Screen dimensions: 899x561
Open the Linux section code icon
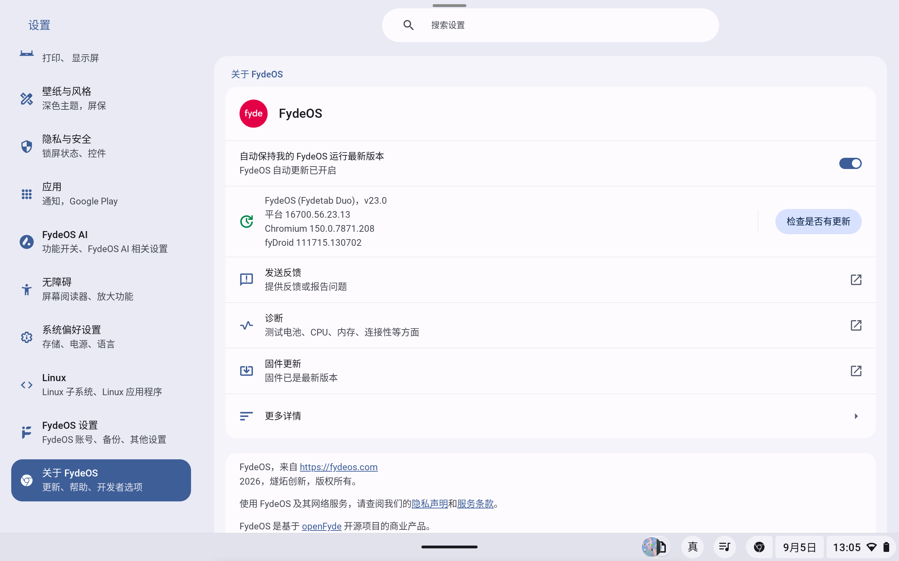pyautogui.click(x=26, y=385)
